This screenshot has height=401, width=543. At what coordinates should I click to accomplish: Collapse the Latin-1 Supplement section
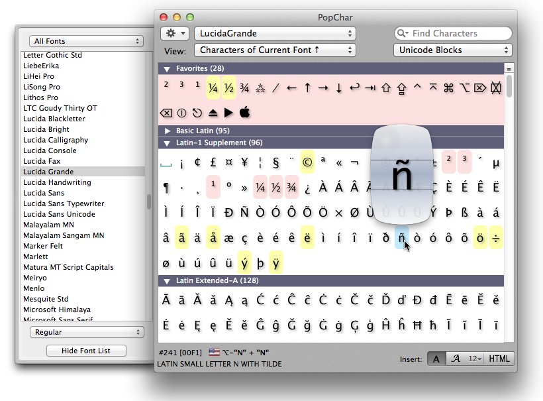coord(168,143)
